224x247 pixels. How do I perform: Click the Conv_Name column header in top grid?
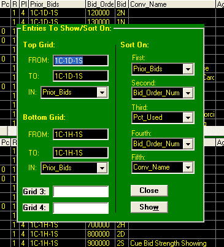(172, 4)
